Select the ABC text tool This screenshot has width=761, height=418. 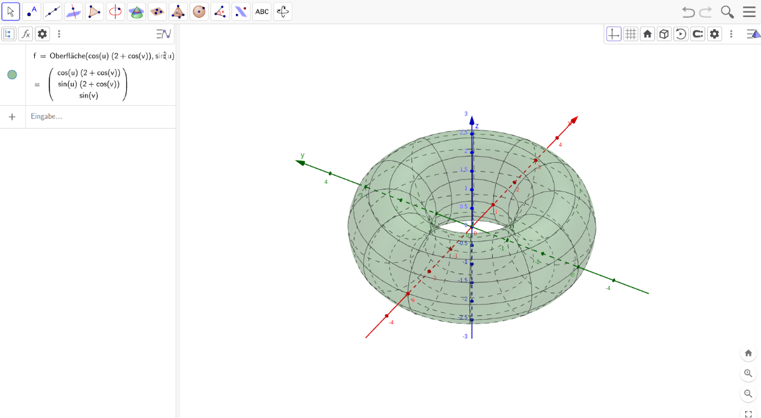[262, 11]
